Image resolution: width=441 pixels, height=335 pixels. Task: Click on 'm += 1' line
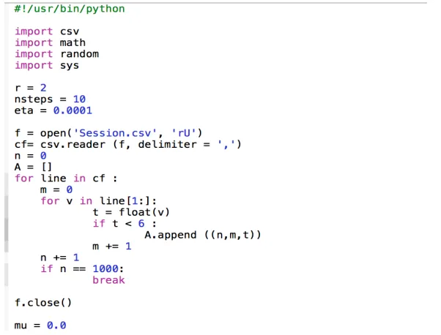[x=112, y=246]
